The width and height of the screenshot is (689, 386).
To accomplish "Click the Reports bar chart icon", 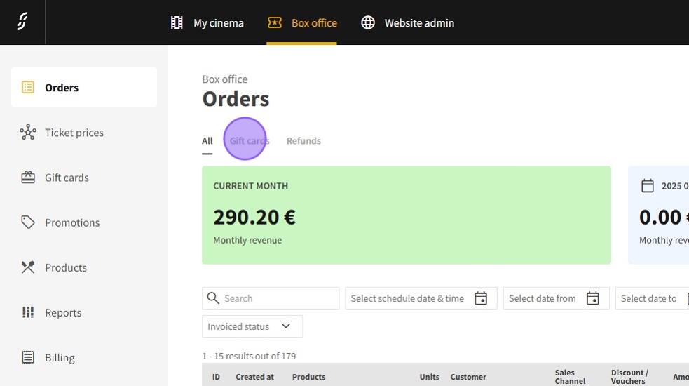I will click(x=28, y=312).
